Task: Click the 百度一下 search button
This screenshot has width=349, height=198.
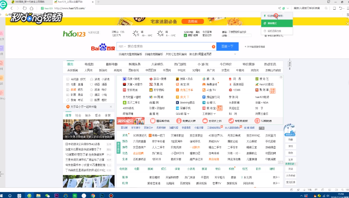Action: (x=227, y=46)
